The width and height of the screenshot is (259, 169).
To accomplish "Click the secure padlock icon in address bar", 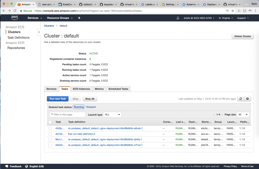I will click(x=21, y=11).
